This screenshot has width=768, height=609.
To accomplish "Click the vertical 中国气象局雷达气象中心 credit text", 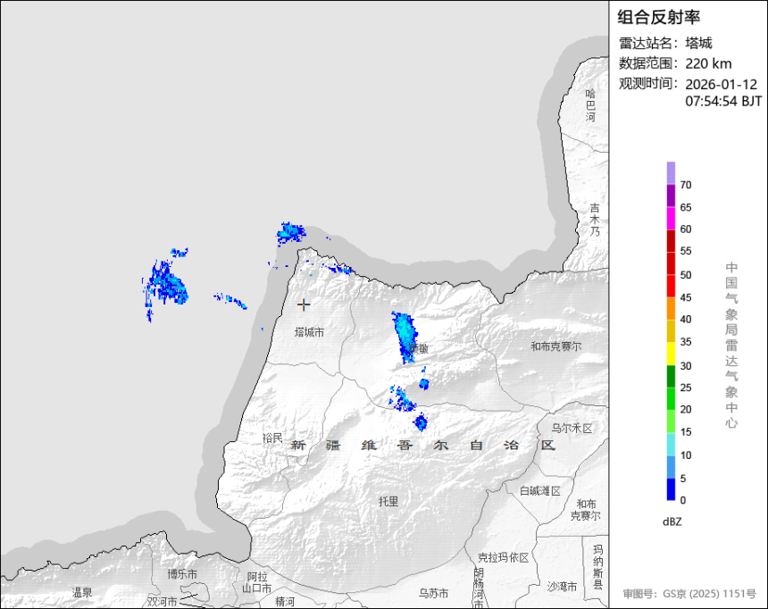I will (731, 345).
